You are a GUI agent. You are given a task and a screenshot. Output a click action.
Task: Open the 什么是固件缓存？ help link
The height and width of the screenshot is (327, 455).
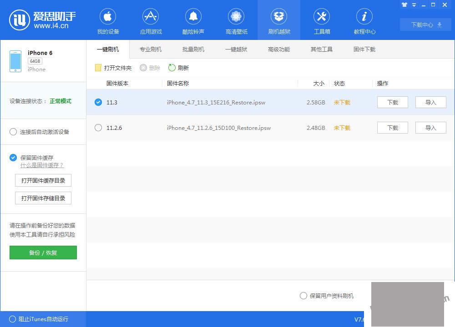pyautogui.click(x=42, y=165)
